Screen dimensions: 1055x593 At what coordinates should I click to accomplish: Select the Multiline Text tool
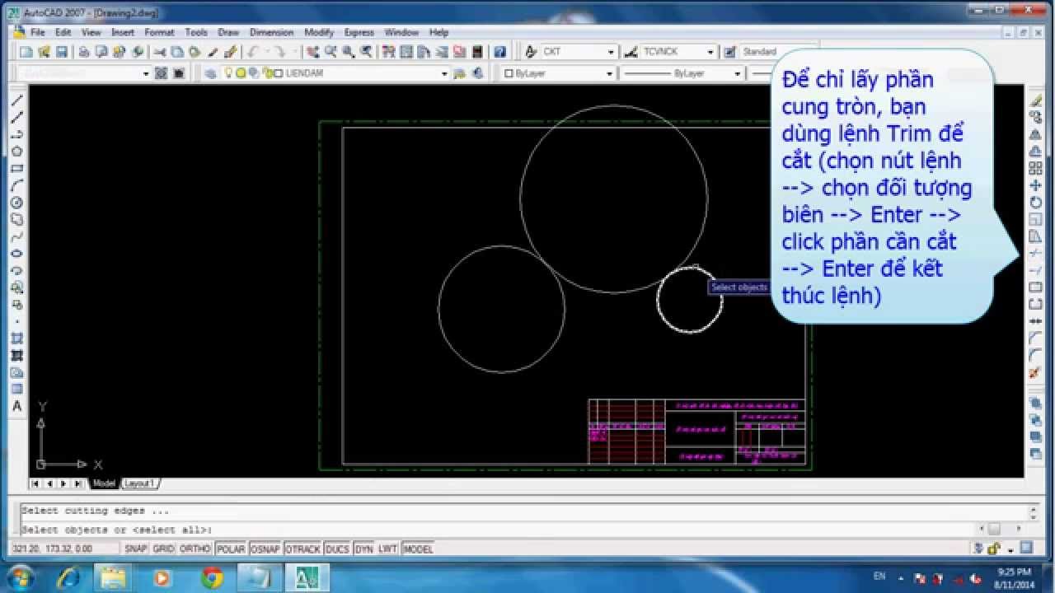click(16, 406)
